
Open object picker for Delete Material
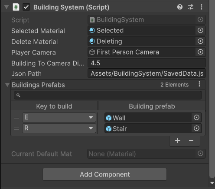[200, 41]
